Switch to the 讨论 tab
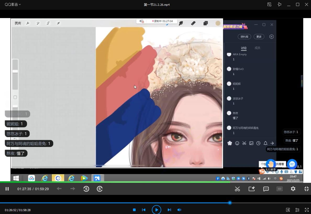 243,48
